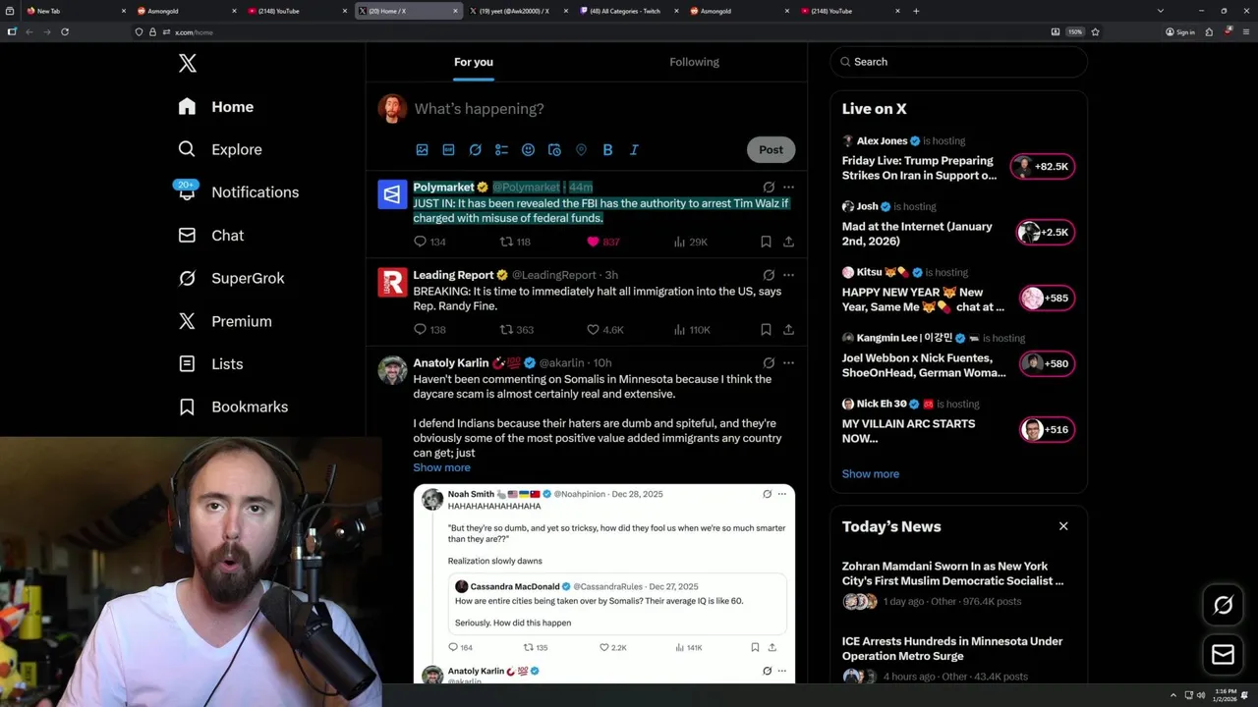
Task: Open the floating messages button
Action: click(x=1224, y=655)
